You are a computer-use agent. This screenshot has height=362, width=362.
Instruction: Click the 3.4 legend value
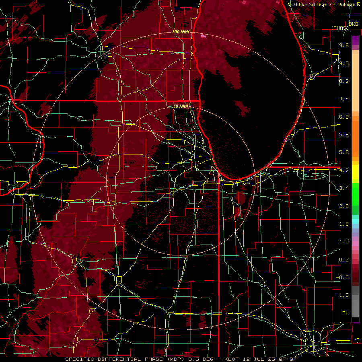[344, 188]
